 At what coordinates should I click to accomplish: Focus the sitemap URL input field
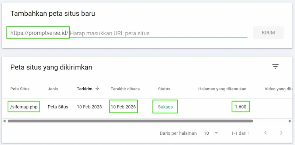(159, 33)
